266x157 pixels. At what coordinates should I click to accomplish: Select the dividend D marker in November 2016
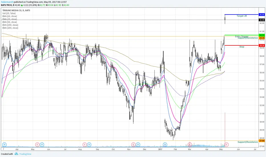[x=138, y=145]
